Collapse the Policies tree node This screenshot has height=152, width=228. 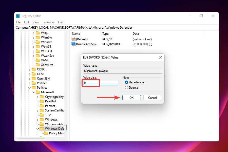(29, 87)
